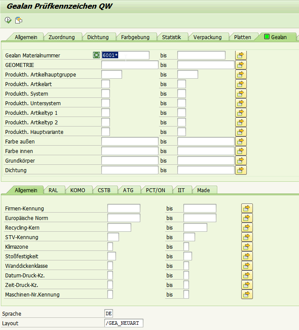
Task: Open multiple selection for Recycling-Kern
Action: coord(247,227)
